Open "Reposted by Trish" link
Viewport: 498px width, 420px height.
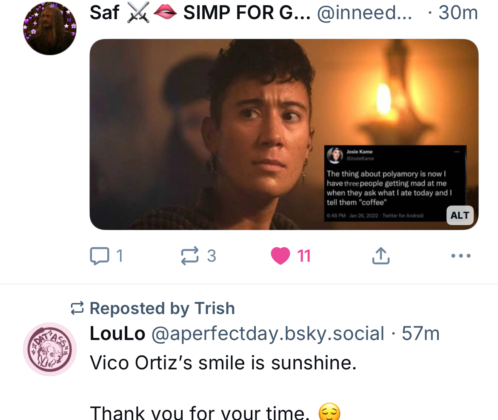coord(162,308)
